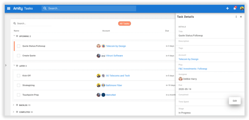Image resolution: width=249 pixels, height=120 pixels.
Task: Click the Baltimore Fiber account logo
Action: [103, 85]
